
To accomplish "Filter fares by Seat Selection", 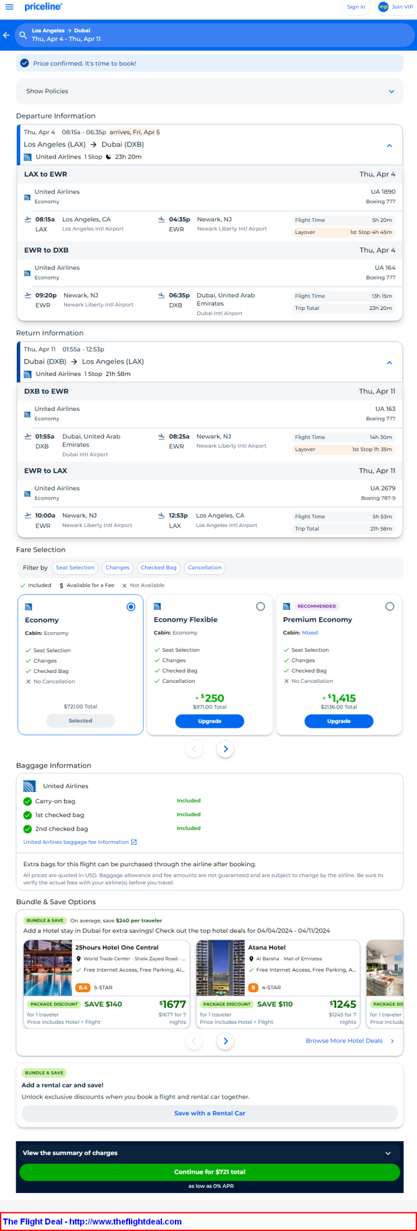I will click(75, 567).
